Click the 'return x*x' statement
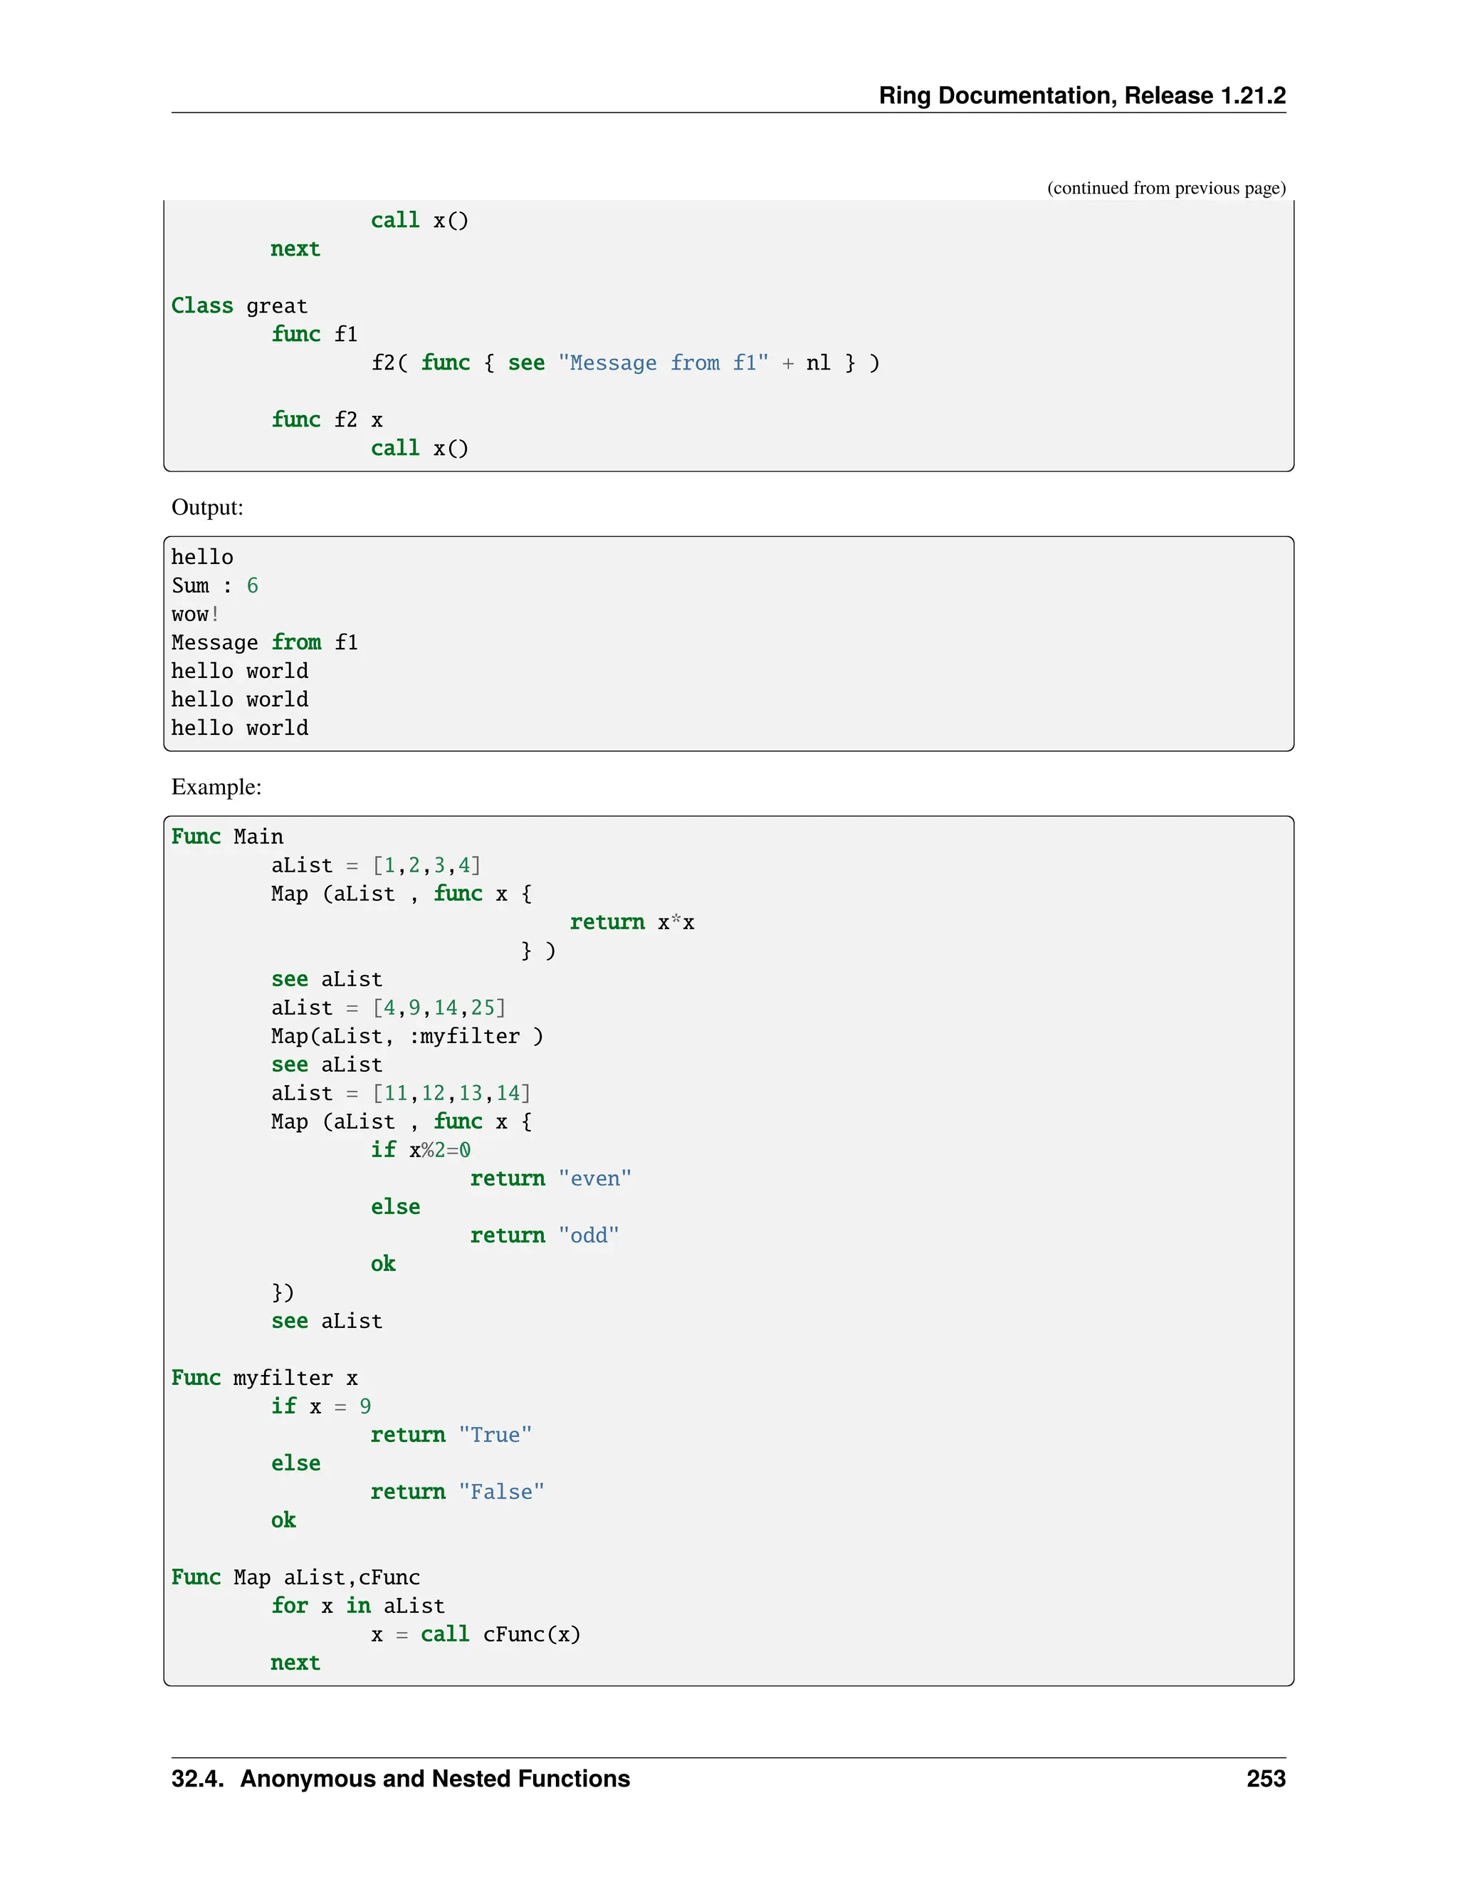The height and width of the screenshot is (1887, 1458). (631, 922)
